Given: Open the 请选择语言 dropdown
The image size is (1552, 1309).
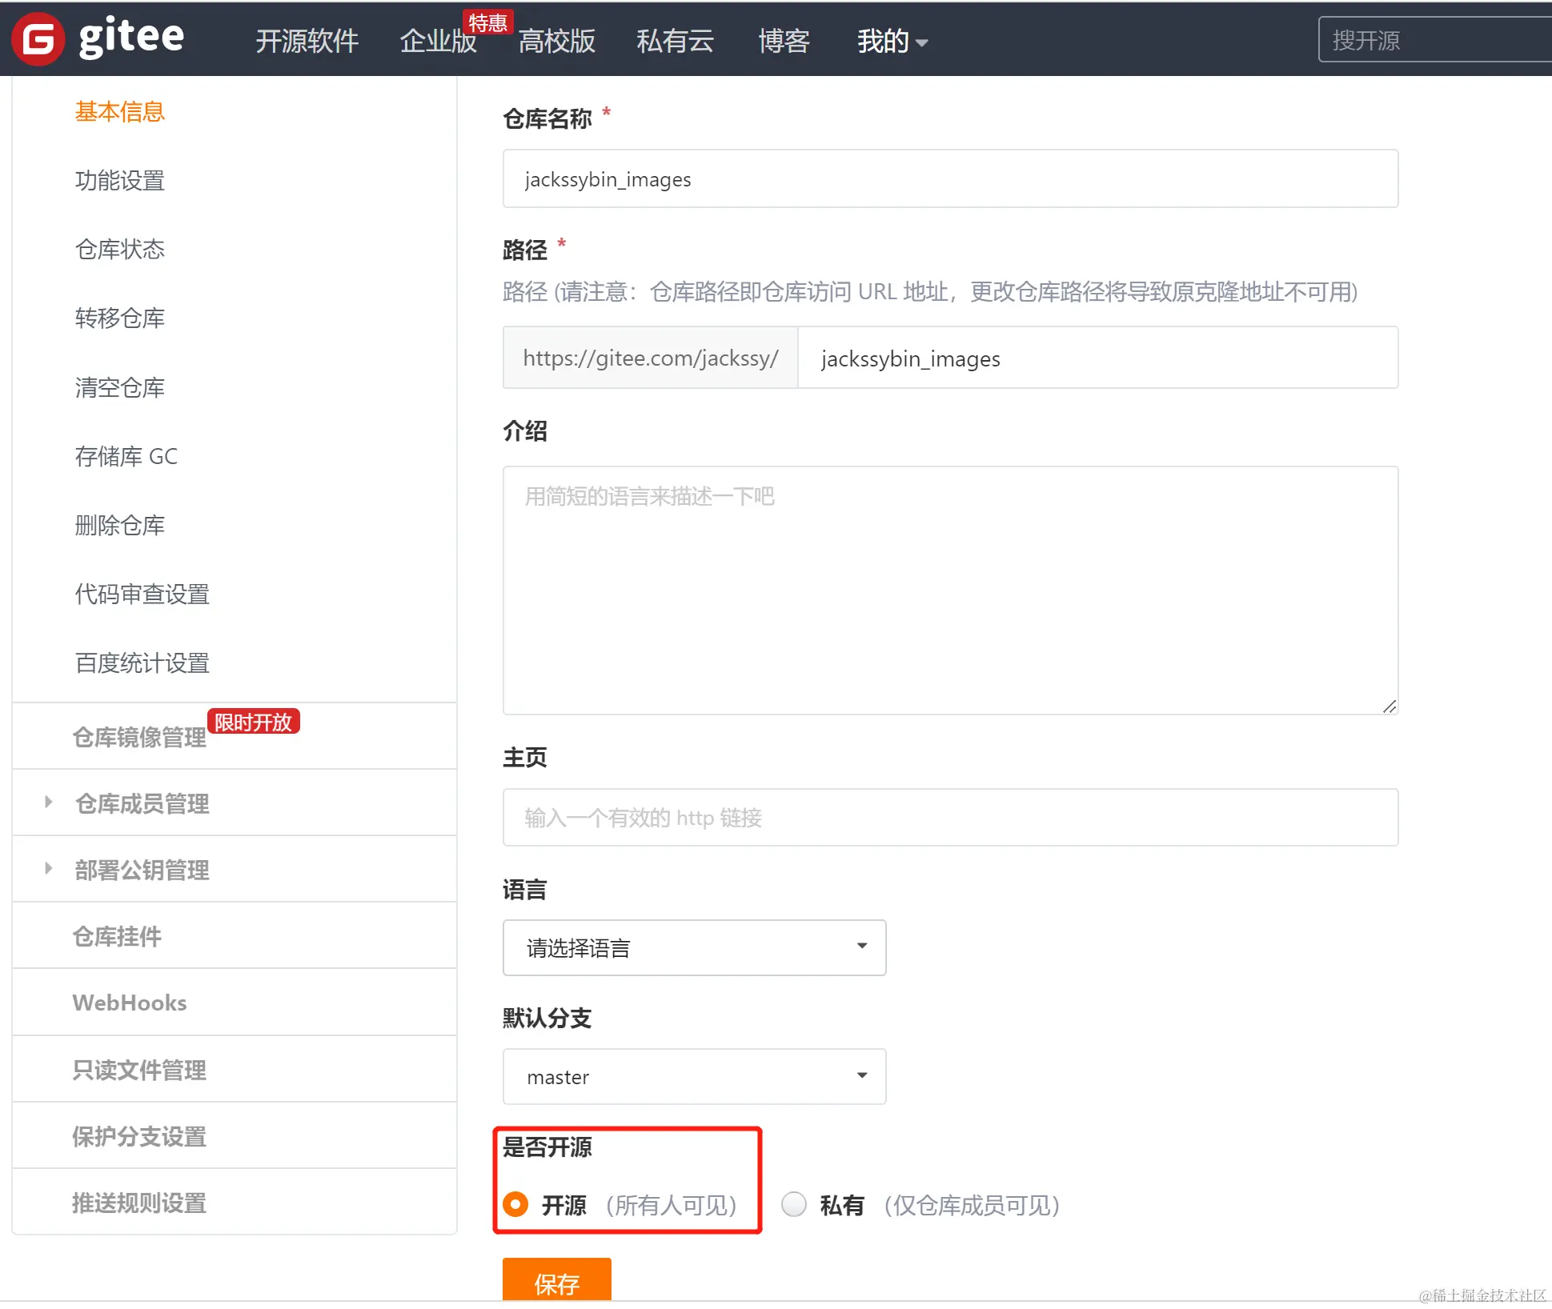Looking at the screenshot, I should pyautogui.click(x=693, y=947).
